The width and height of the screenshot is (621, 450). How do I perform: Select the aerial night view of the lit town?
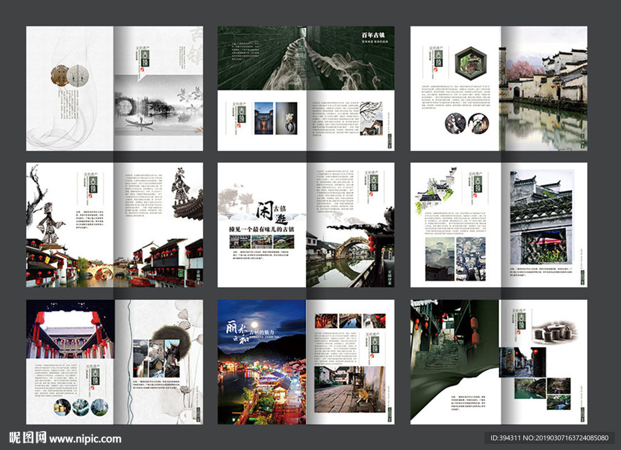(x=262, y=362)
